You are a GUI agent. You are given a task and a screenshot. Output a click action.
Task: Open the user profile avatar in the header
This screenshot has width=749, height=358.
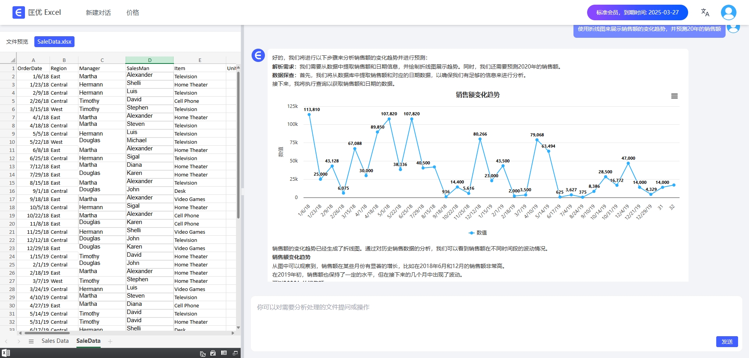pos(728,12)
